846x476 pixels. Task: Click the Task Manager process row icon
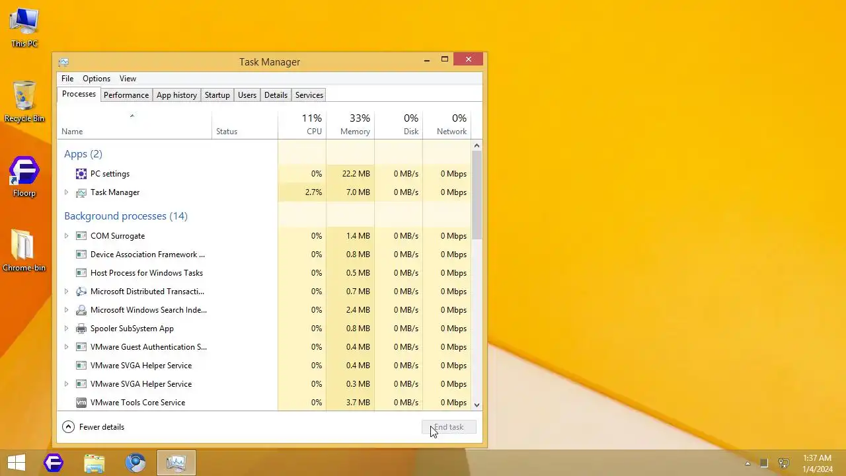tap(81, 192)
